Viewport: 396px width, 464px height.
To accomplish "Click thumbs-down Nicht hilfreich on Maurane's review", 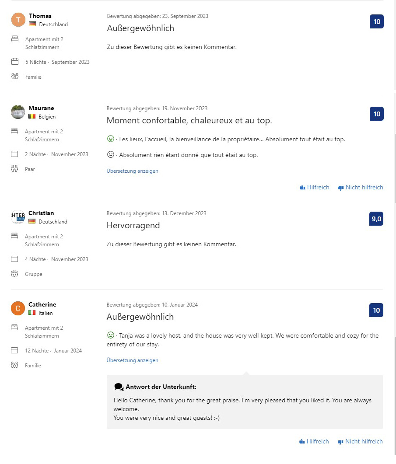I will 361,187.
